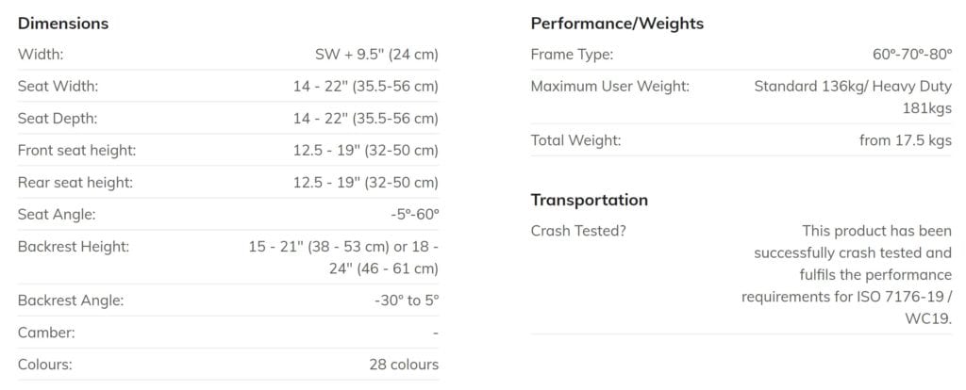Click the Crash Tested? label
The height and width of the screenshot is (390, 966).
pos(577,230)
